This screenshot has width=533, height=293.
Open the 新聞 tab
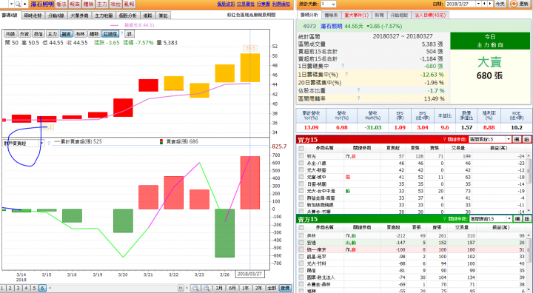point(379,15)
